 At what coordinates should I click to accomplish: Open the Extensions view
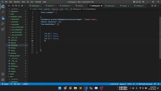[3, 29]
